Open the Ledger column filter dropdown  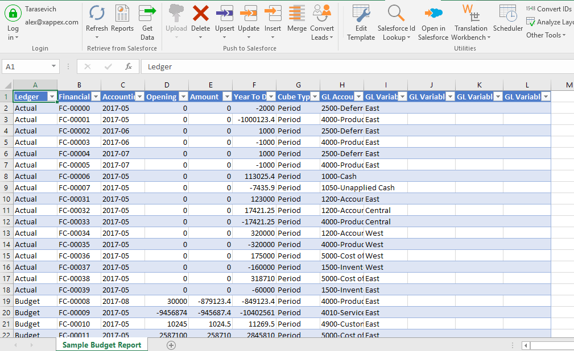click(x=52, y=97)
